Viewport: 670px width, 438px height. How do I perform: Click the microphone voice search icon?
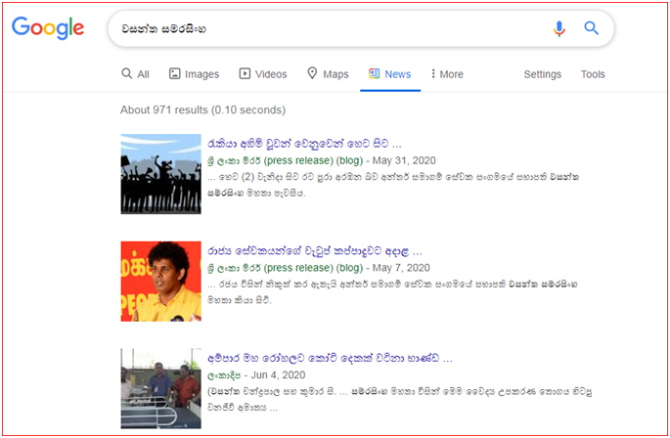(558, 28)
